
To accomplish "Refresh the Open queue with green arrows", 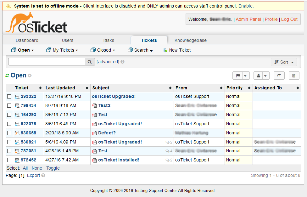I will [x=7, y=76].
